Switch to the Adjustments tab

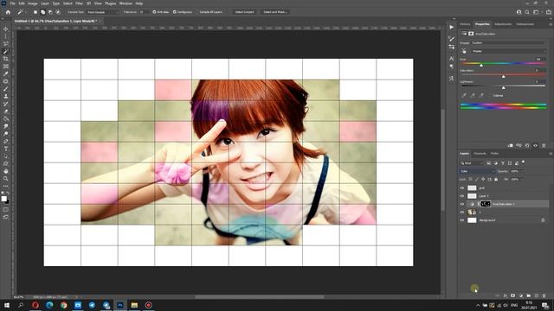click(x=503, y=24)
